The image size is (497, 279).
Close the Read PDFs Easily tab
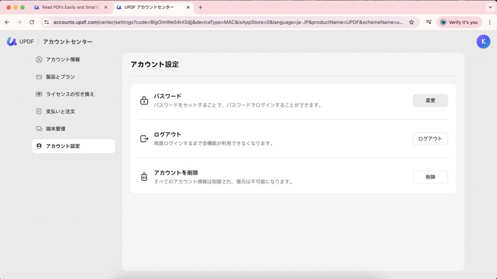coord(106,7)
